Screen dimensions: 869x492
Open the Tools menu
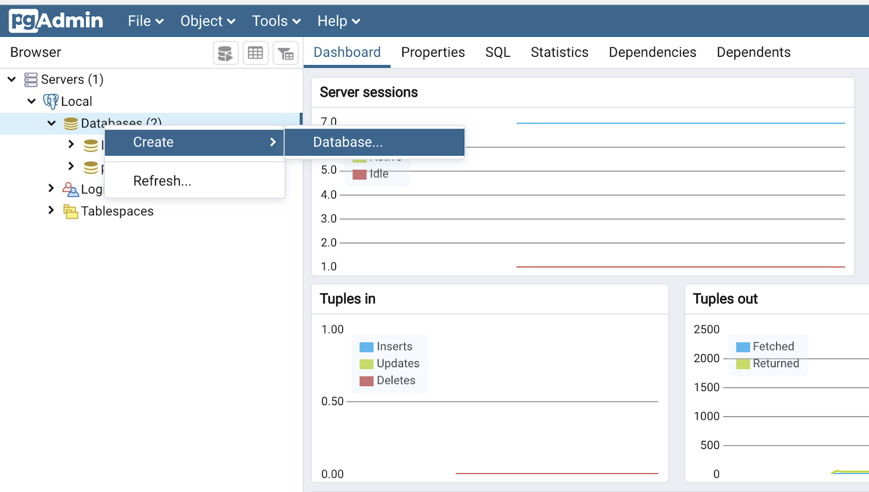point(276,21)
